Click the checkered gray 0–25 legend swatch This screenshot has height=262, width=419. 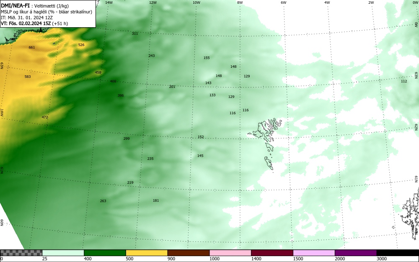tap(21, 253)
